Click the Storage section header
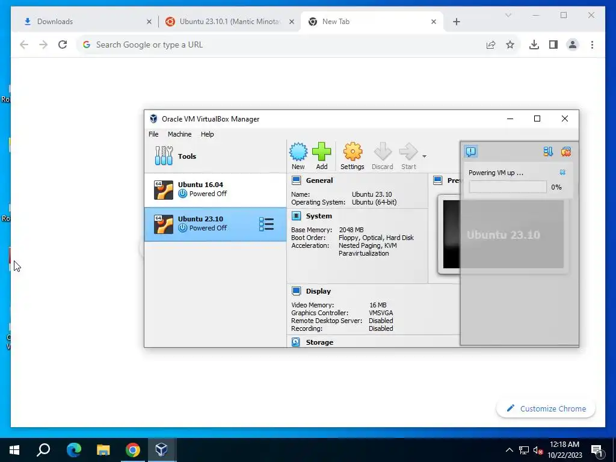This screenshot has height=462, width=616. [x=319, y=342]
